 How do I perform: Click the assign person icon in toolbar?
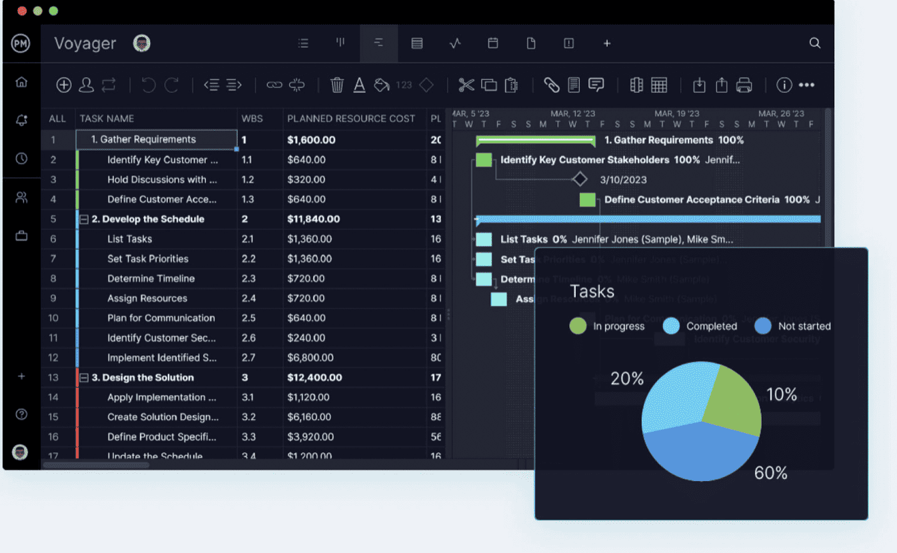tap(86, 85)
